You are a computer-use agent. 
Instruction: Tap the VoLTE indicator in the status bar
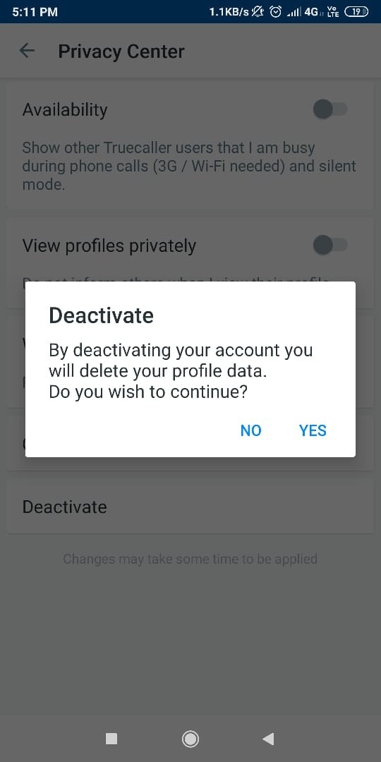coord(333,12)
